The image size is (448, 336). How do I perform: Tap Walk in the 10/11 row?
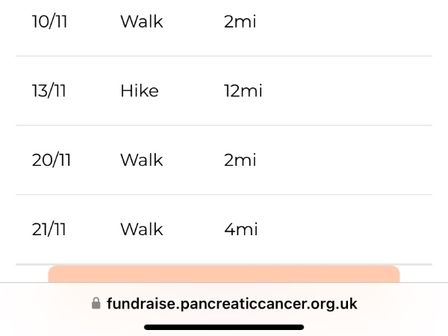pyautogui.click(x=141, y=22)
